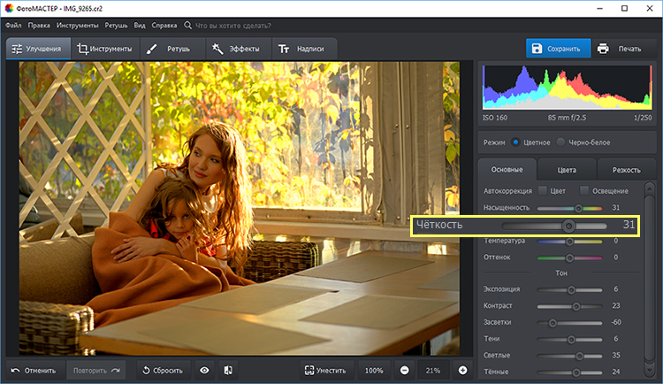Open the Инструменты tab
Image resolution: width=663 pixels, height=384 pixels.
(x=104, y=49)
